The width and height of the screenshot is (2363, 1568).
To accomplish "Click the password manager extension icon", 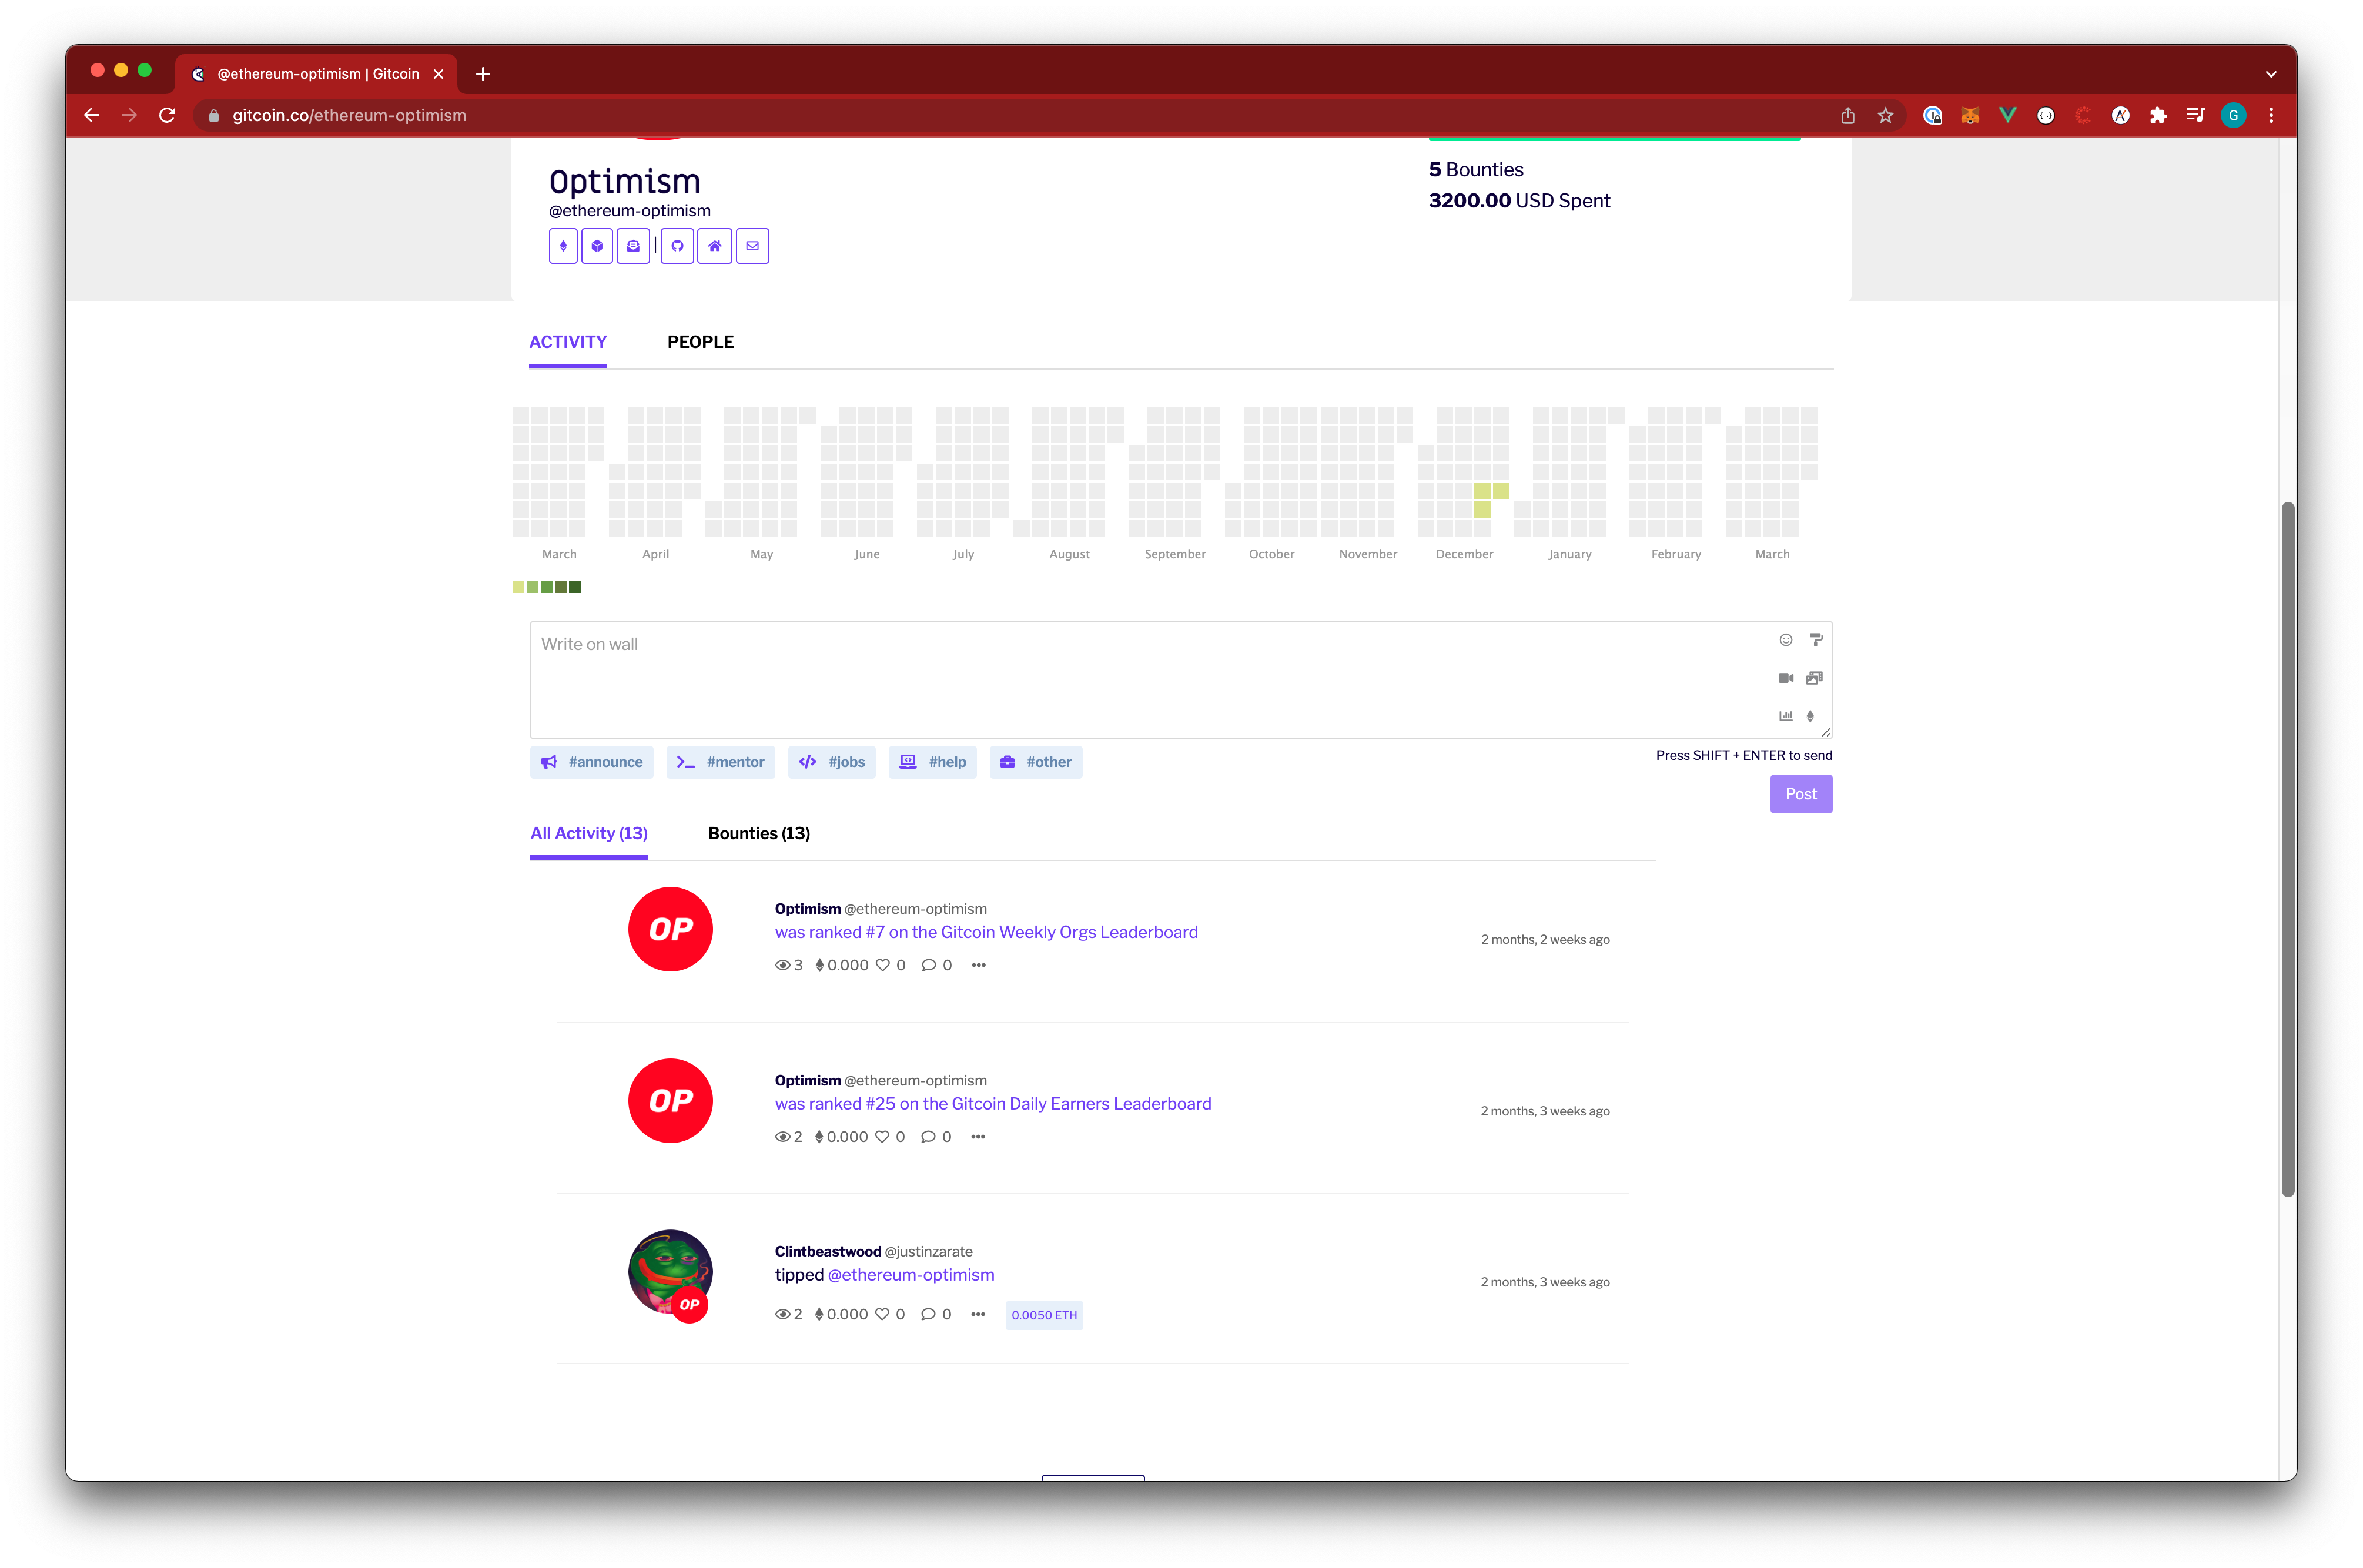I will 1932,116.
